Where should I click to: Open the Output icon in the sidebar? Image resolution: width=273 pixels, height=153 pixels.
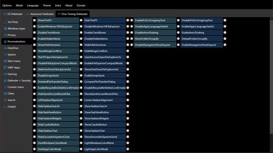4,107
